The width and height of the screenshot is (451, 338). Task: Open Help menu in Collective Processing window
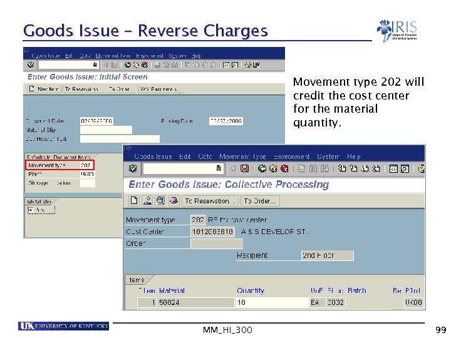[x=353, y=156]
